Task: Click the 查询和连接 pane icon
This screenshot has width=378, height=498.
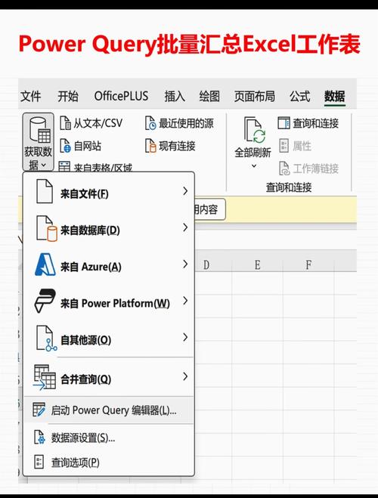Action: coord(283,123)
